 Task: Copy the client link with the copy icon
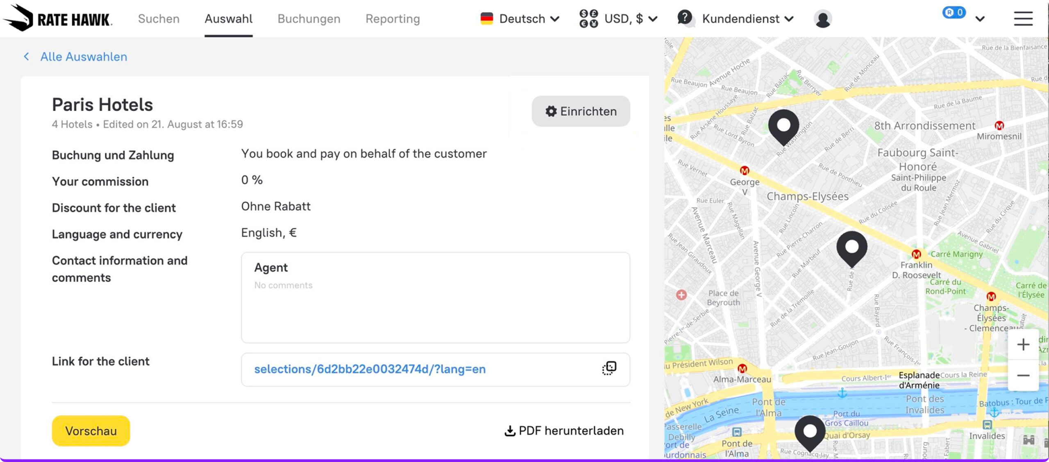coord(609,368)
